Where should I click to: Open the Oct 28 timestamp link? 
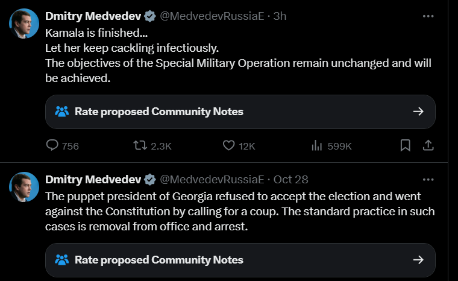291,179
